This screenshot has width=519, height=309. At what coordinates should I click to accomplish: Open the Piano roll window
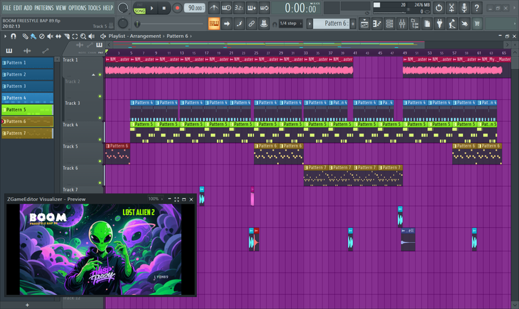point(377,24)
